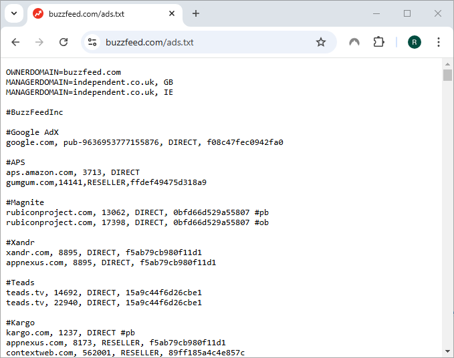Viewport: 454px width, 358px height.
Task: Open the profile avatar labeled R
Action: 415,42
